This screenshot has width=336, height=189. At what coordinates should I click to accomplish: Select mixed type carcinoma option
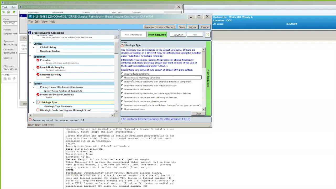[122, 105]
